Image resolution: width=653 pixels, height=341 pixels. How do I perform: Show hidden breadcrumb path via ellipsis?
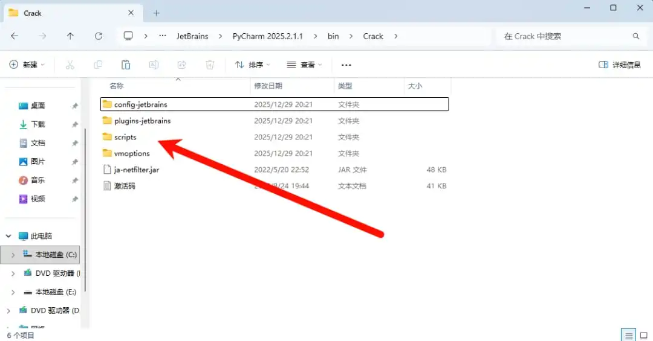pos(163,36)
